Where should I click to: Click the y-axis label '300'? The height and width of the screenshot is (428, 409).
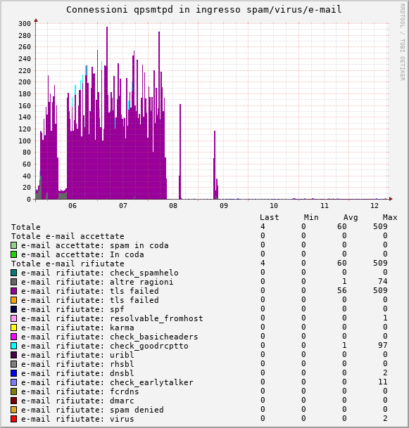pos(25,24)
